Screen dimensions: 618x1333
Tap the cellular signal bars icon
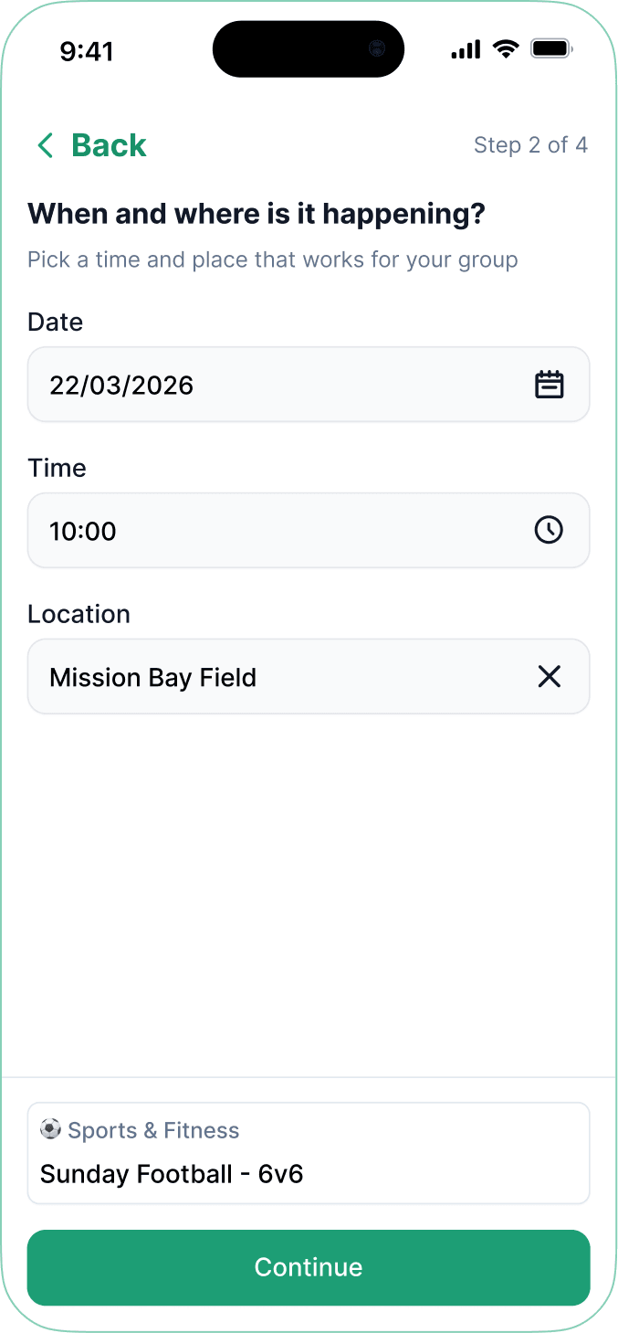pos(465,49)
